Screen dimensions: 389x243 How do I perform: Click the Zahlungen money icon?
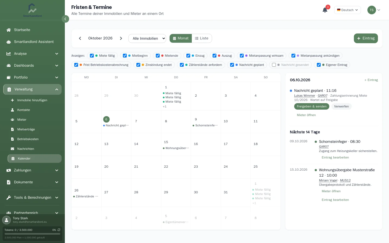9,170
